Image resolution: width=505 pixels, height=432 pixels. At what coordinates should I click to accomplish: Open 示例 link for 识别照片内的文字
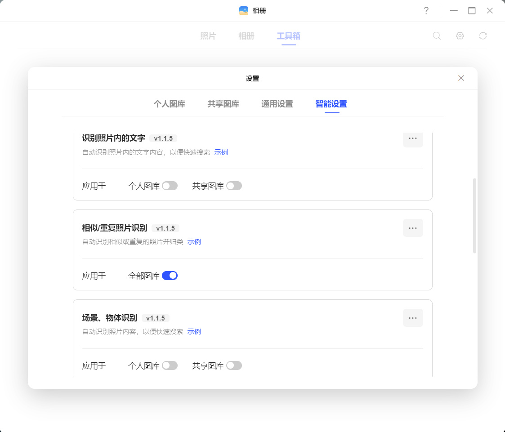(221, 152)
